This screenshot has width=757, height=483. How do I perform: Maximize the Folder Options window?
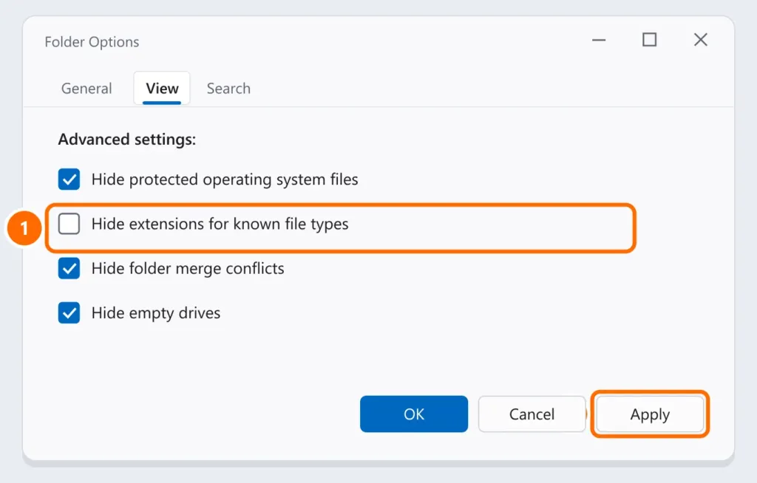(x=649, y=40)
